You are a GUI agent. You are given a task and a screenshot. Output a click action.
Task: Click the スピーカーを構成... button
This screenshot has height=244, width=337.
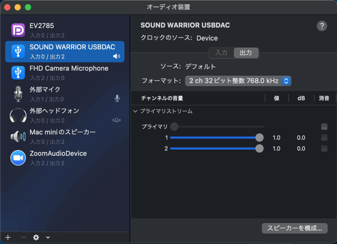tap(295, 228)
